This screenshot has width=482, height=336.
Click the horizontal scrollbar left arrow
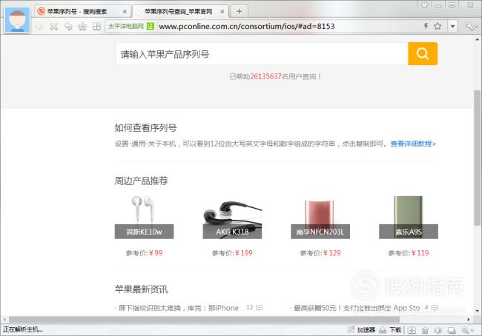tap(4, 320)
